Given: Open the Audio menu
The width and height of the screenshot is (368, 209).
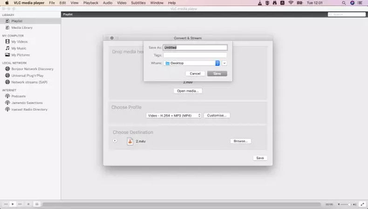Looking at the screenshot, I should (108, 3).
